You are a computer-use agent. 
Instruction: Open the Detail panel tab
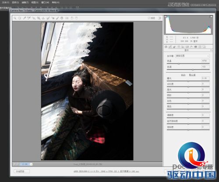[174, 47]
